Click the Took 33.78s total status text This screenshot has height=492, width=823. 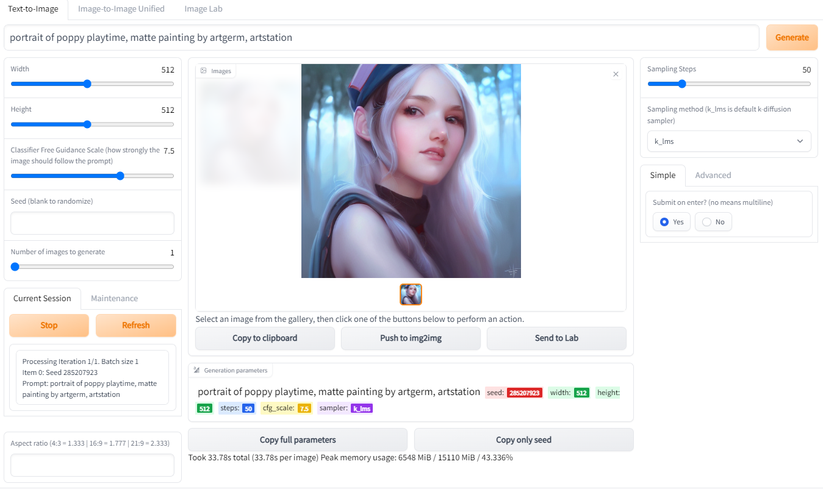351,457
